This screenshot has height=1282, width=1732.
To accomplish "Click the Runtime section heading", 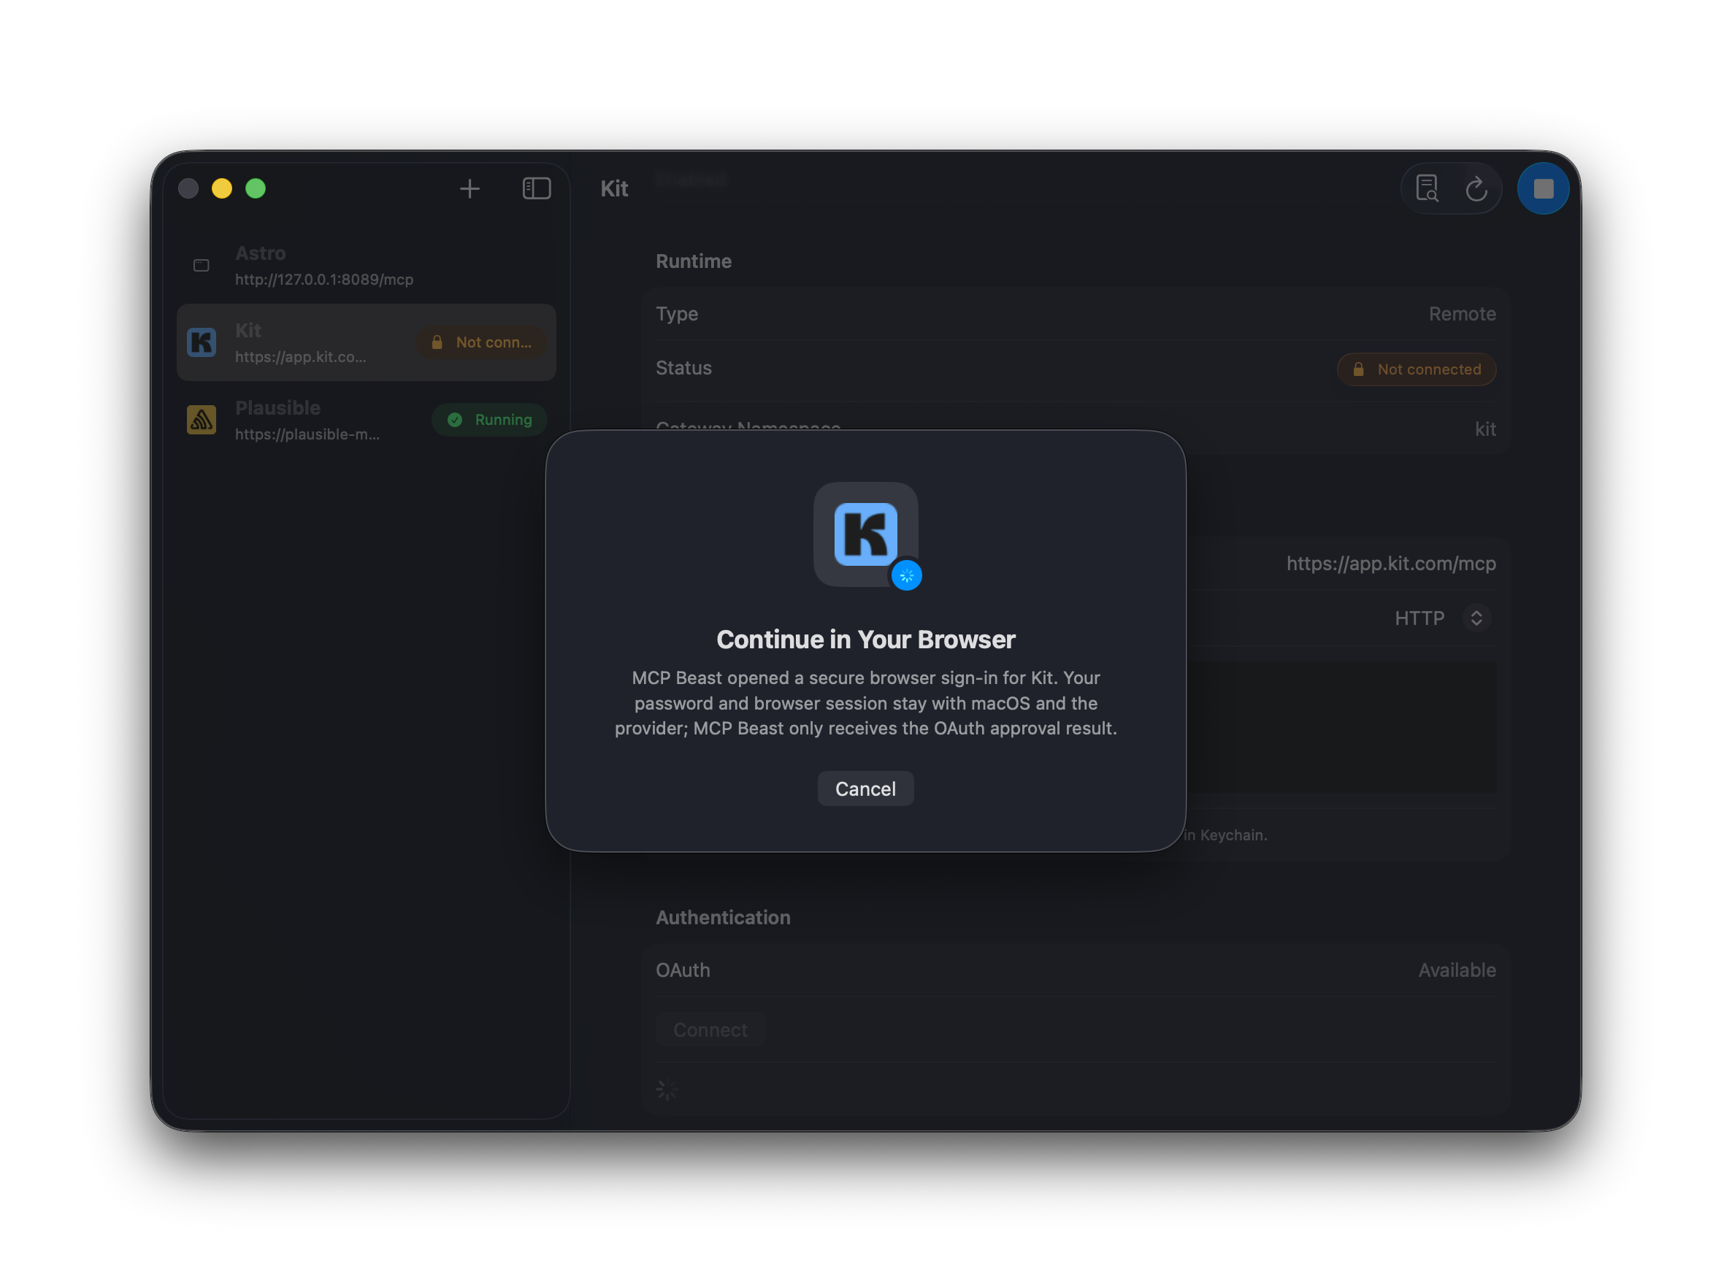I will [x=694, y=261].
